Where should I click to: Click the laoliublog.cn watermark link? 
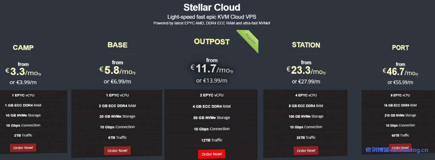click(397, 150)
